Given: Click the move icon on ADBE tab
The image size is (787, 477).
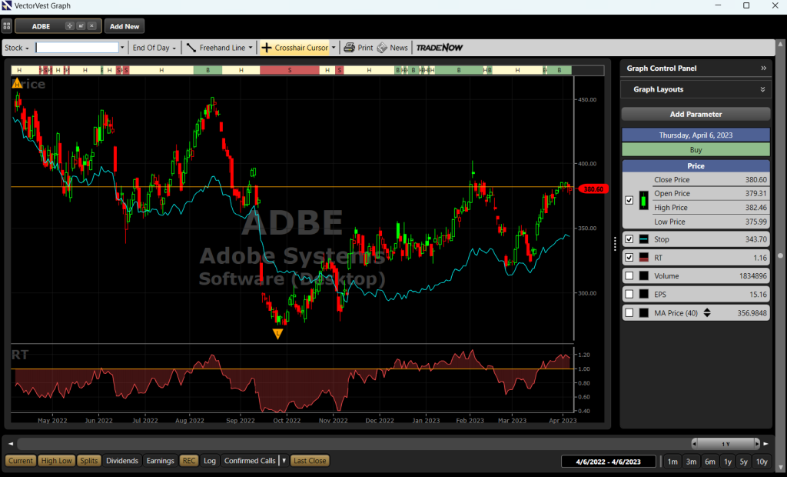Looking at the screenshot, I should (69, 26).
